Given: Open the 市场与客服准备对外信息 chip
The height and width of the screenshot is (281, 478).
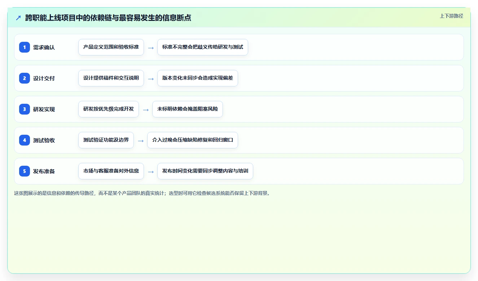Looking at the screenshot, I should tap(111, 171).
